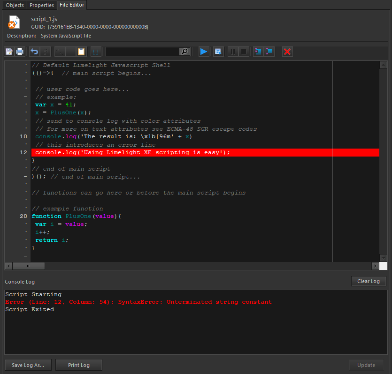This screenshot has height=374, width=392.
Task: Click the Print Log button
Action: tap(79, 365)
